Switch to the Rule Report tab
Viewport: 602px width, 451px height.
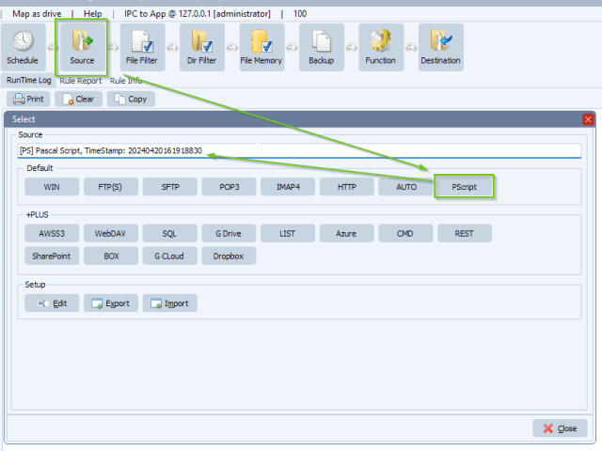[81, 81]
